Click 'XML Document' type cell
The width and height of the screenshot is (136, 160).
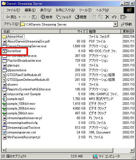click(x=100, y=132)
